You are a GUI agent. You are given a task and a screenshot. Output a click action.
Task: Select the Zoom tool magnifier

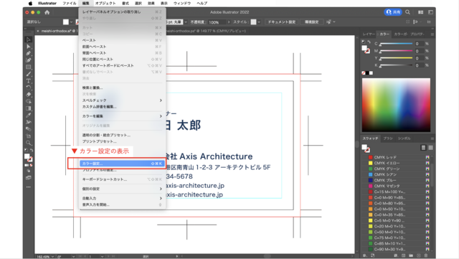coord(29,143)
